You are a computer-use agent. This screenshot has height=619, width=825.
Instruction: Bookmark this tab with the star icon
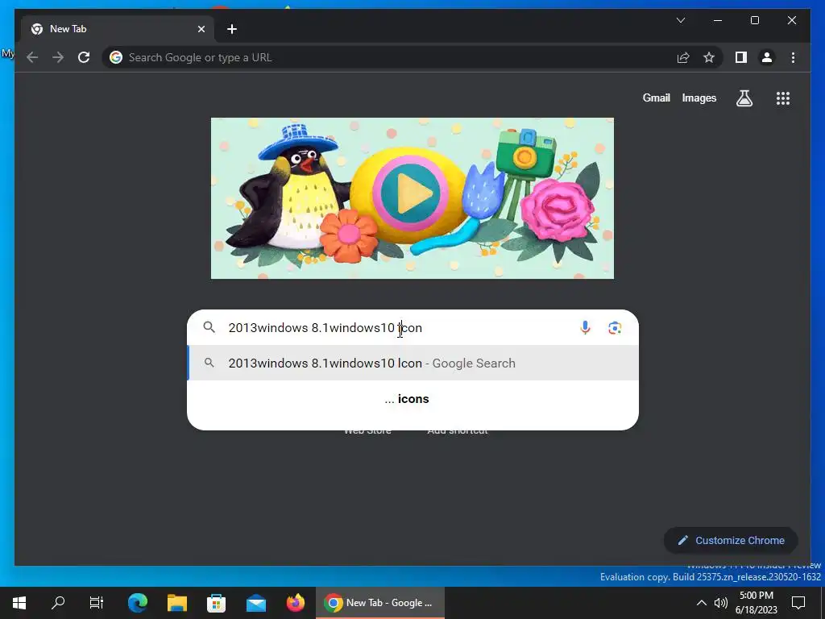tap(709, 57)
